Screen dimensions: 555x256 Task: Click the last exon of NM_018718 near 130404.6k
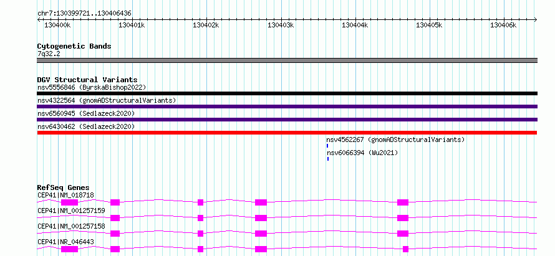point(403,202)
